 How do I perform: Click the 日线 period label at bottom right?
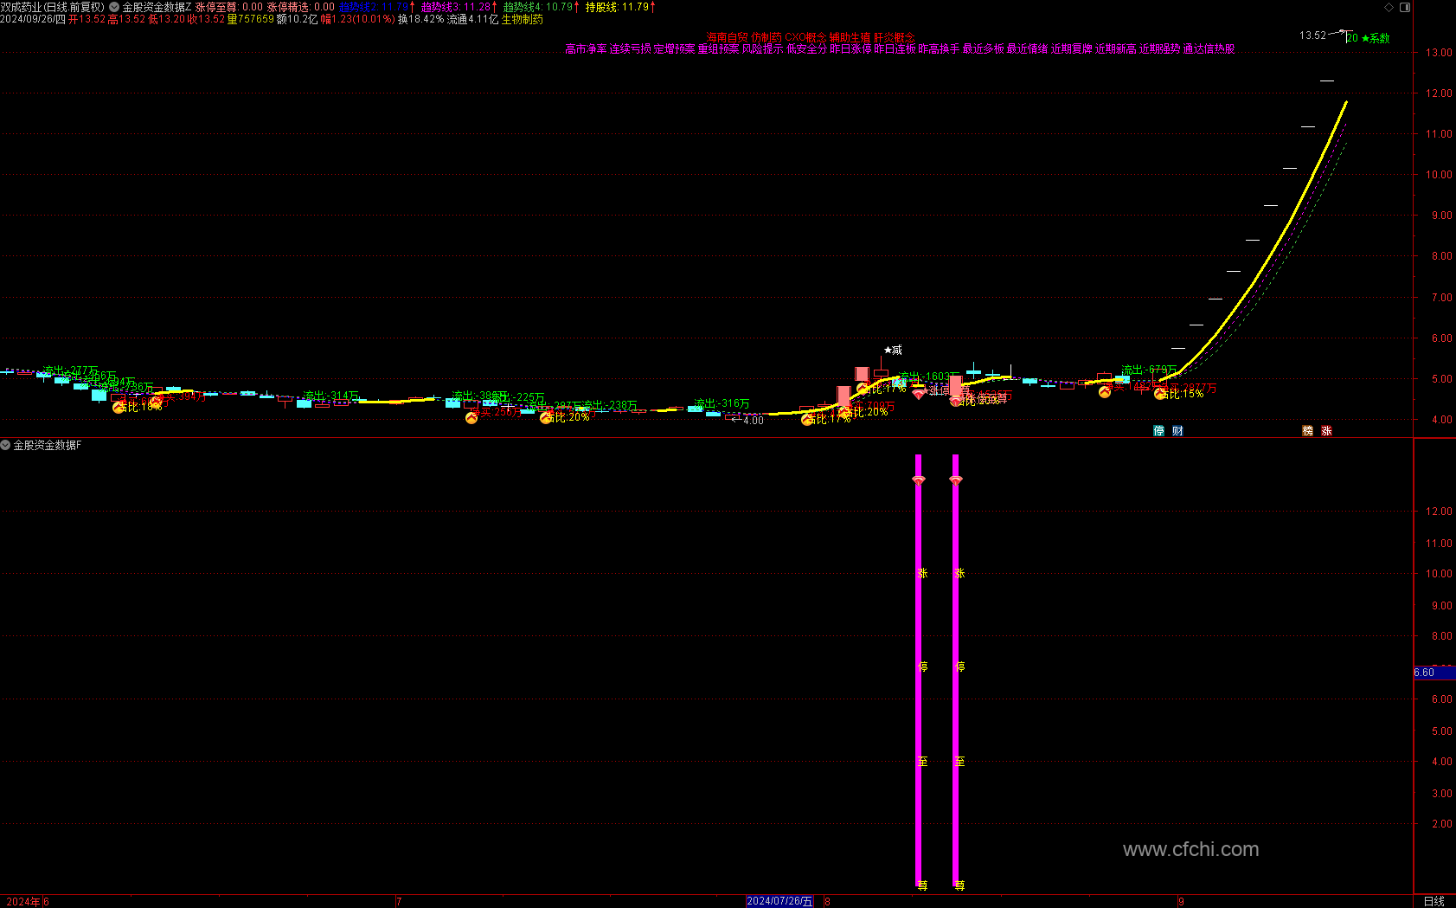click(1434, 901)
